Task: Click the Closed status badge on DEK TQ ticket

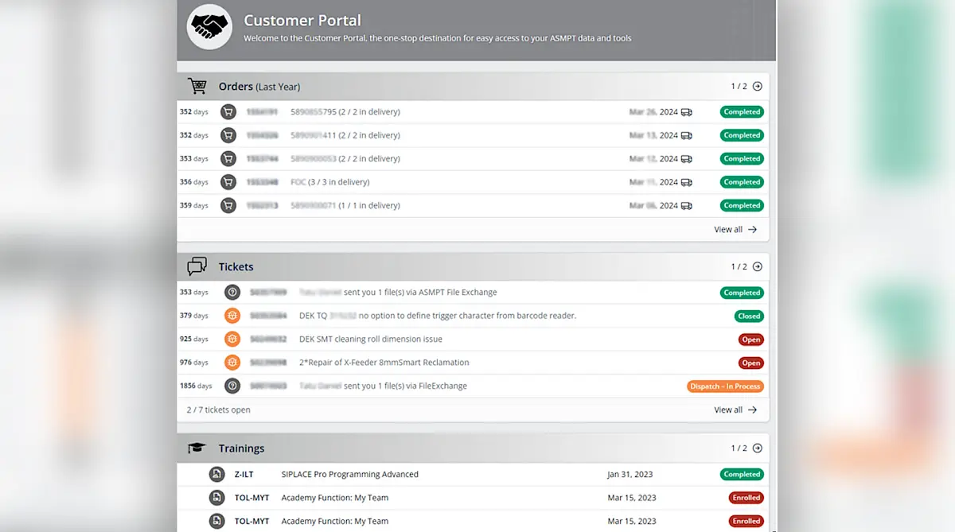Action: pyautogui.click(x=749, y=316)
